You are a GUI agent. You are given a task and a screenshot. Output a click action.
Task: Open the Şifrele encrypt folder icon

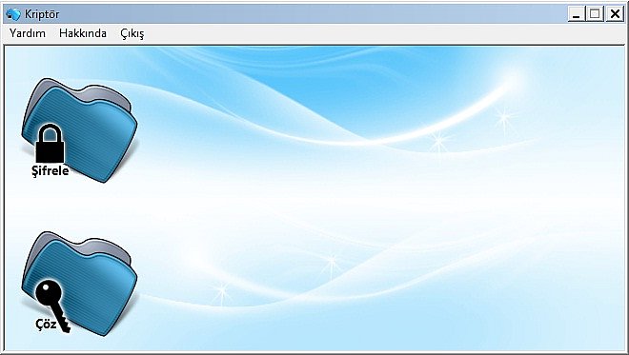pyautogui.click(x=79, y=130)
